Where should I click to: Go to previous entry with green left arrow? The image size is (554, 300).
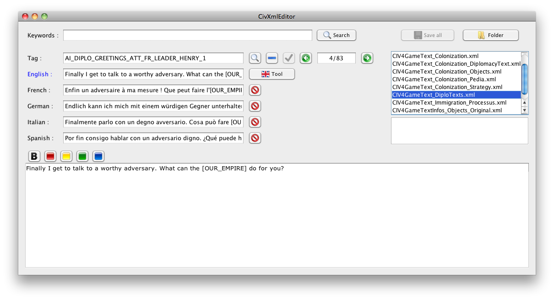[306, 58]
